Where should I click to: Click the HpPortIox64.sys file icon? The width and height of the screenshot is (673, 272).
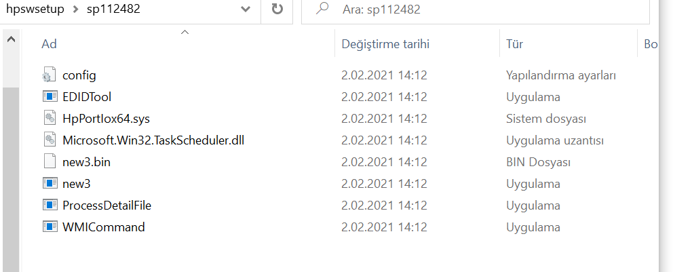click(49, 118)
